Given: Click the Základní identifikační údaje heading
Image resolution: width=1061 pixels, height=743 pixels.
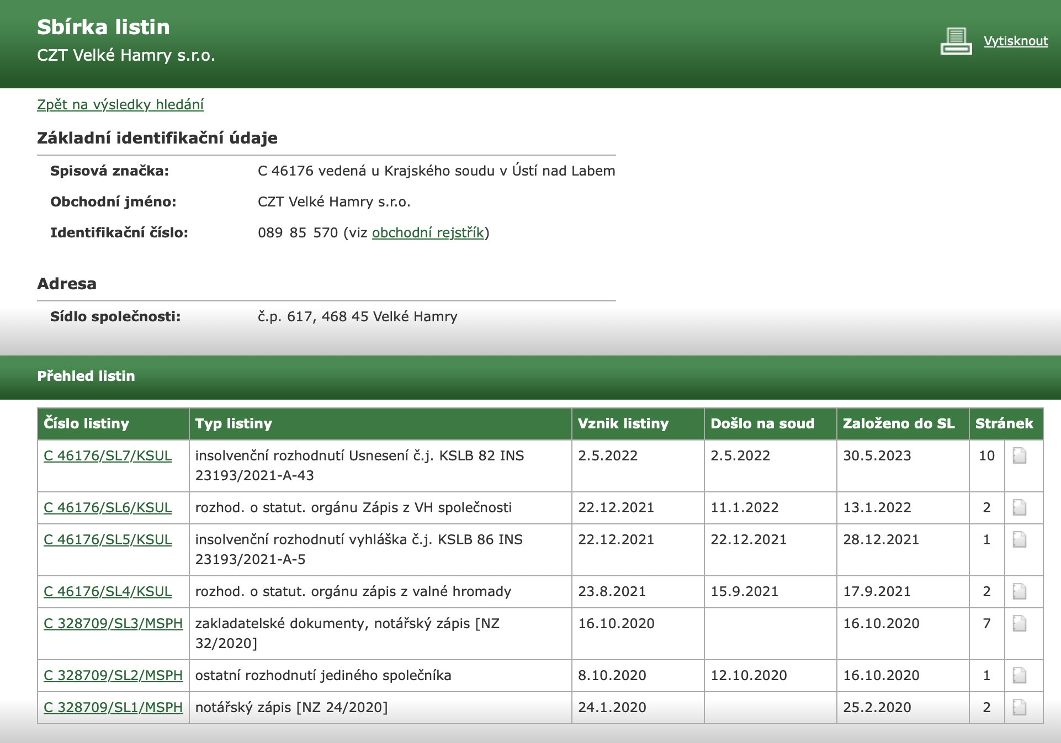Looking at the screenshot, I should coord(157,138).
